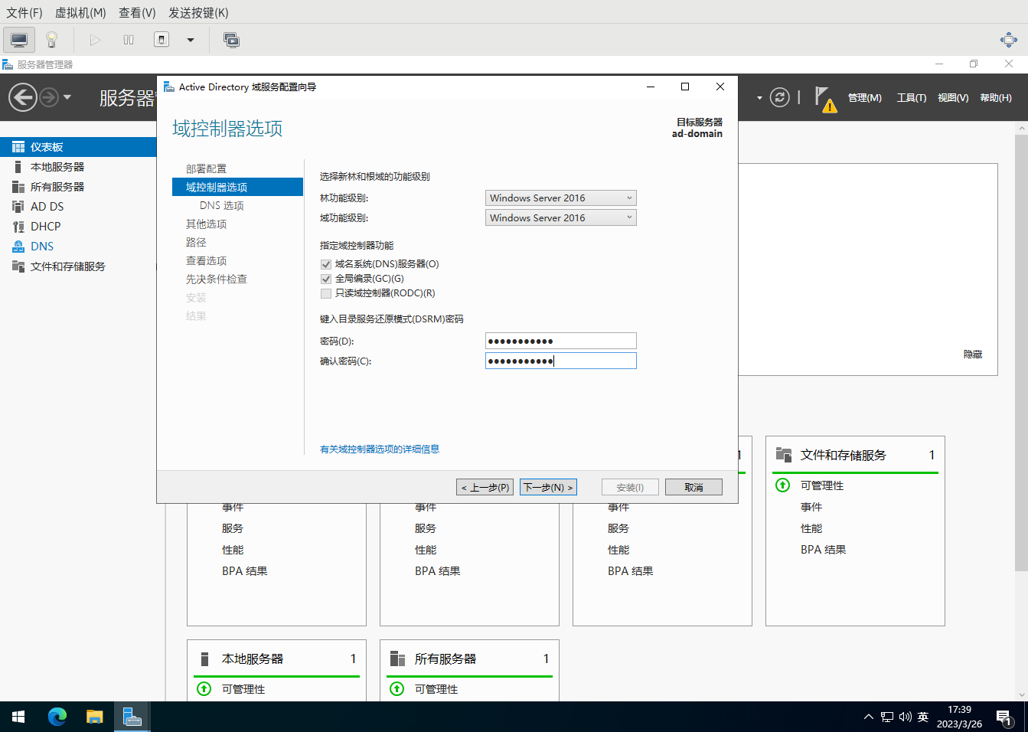The height and width of the screenshot is (732, 1028).
Task: Click BPA 结果 in 文件和存储服务 tile
Action: [823, 550]
